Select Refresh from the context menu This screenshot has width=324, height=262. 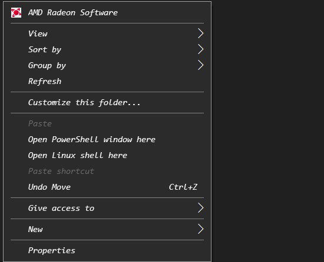(x=107, y=81)
